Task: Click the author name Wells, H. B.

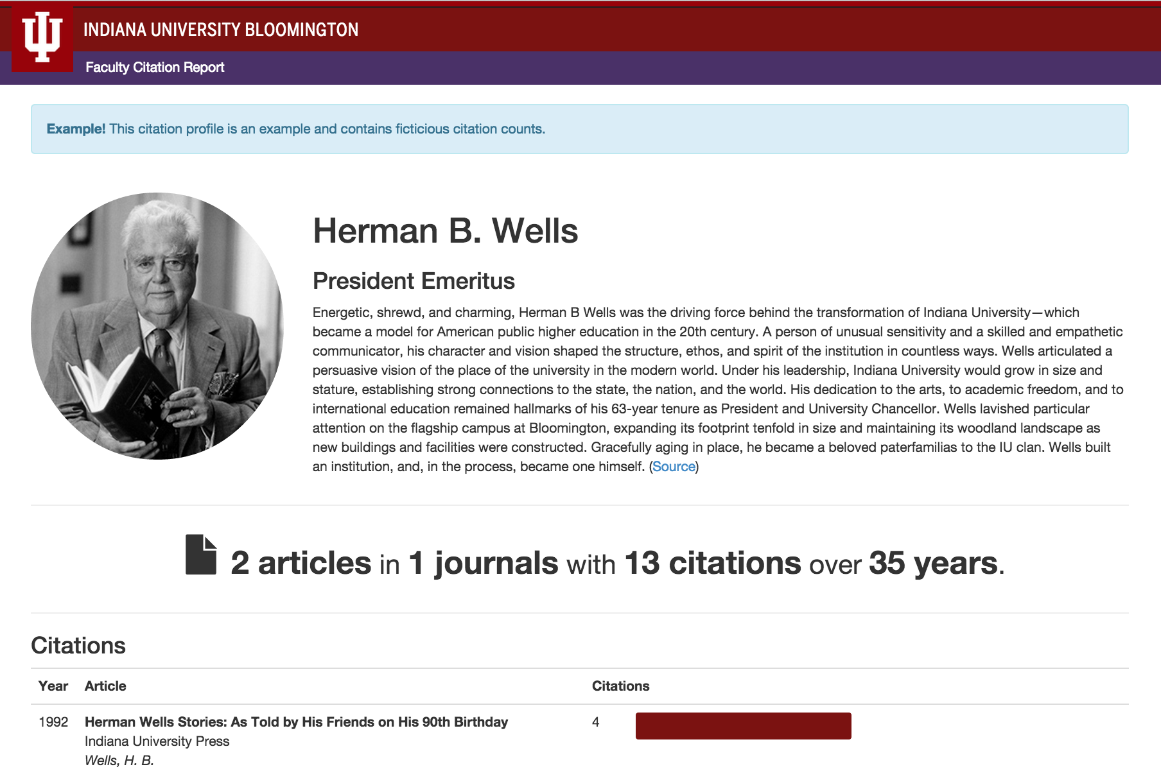Action: [x=119, y=761]
